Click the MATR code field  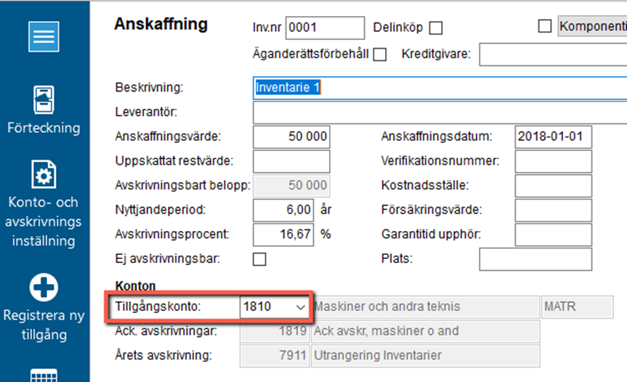coord(577,307)
